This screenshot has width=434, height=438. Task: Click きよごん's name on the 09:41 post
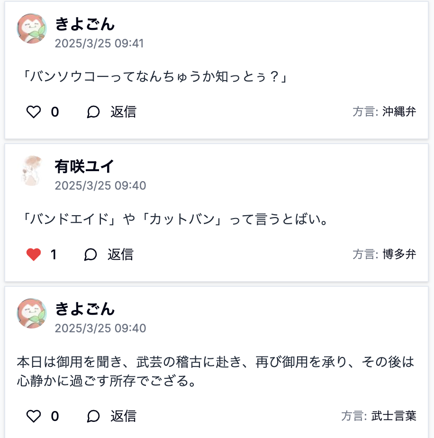pos(85,24)
